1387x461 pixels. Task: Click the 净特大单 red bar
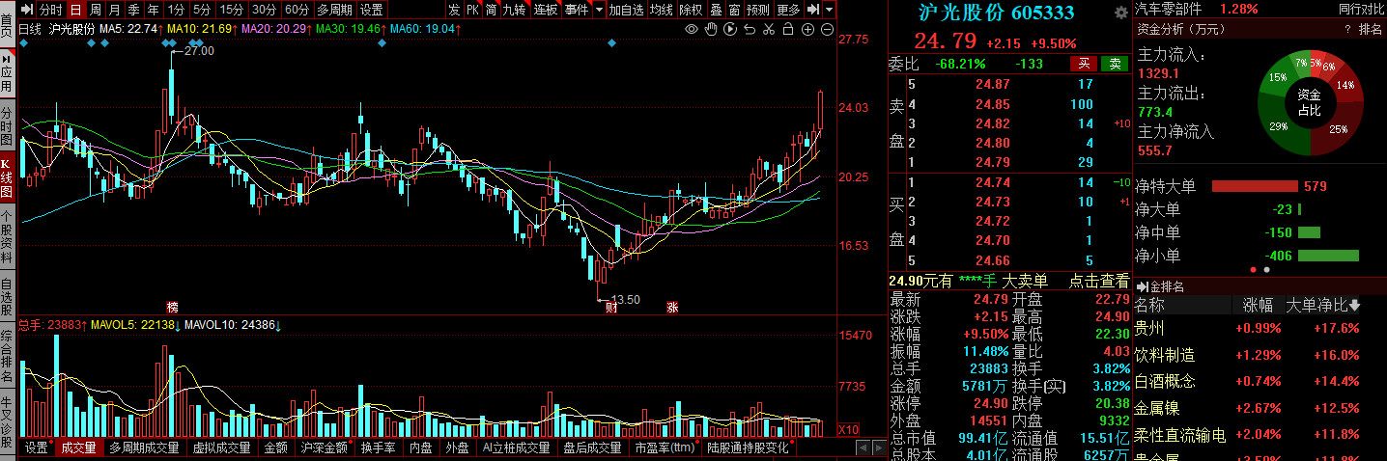[x=1255, y=186]
